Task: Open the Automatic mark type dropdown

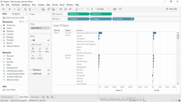Action: coord(40,44)
